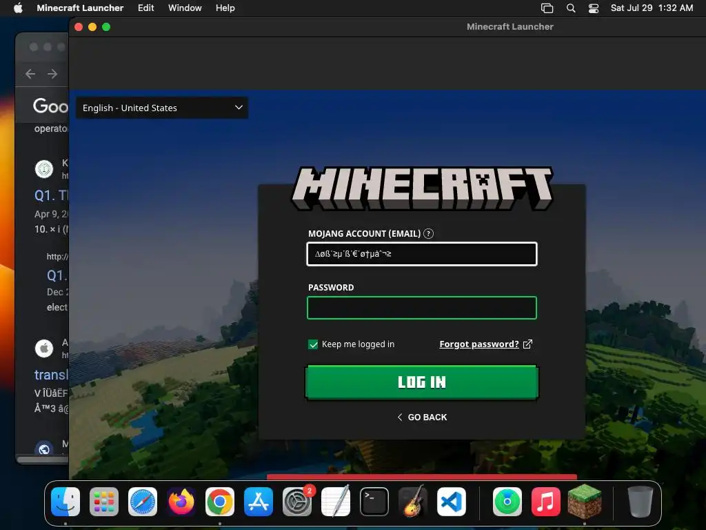This screenshot has height=530, width=706.
Task: Open Terminal from the dock
Action: [x=374, y=502]
